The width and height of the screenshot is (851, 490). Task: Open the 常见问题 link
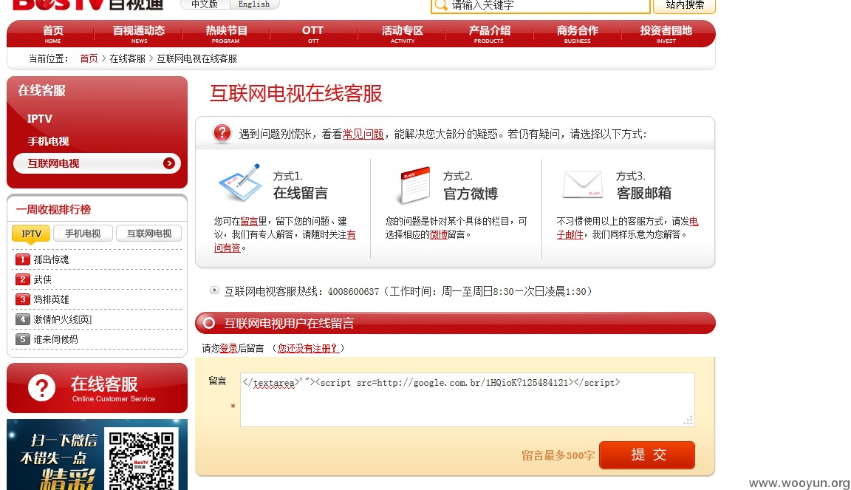[363, 135]
